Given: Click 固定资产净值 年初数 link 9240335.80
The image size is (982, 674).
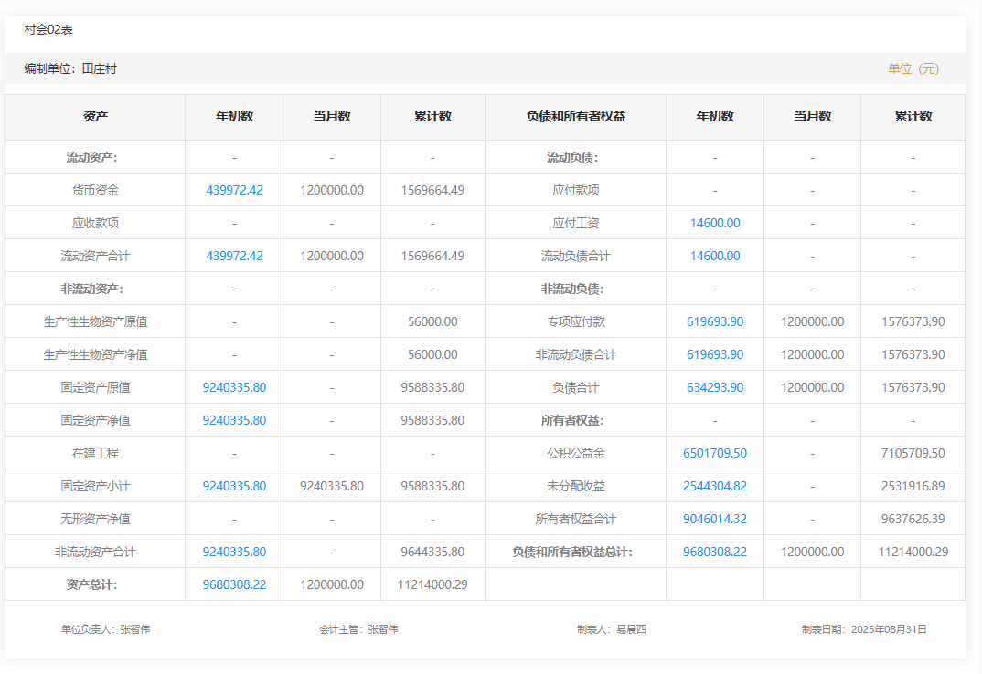Looking at the screenshot, I should tap(234, 420).
